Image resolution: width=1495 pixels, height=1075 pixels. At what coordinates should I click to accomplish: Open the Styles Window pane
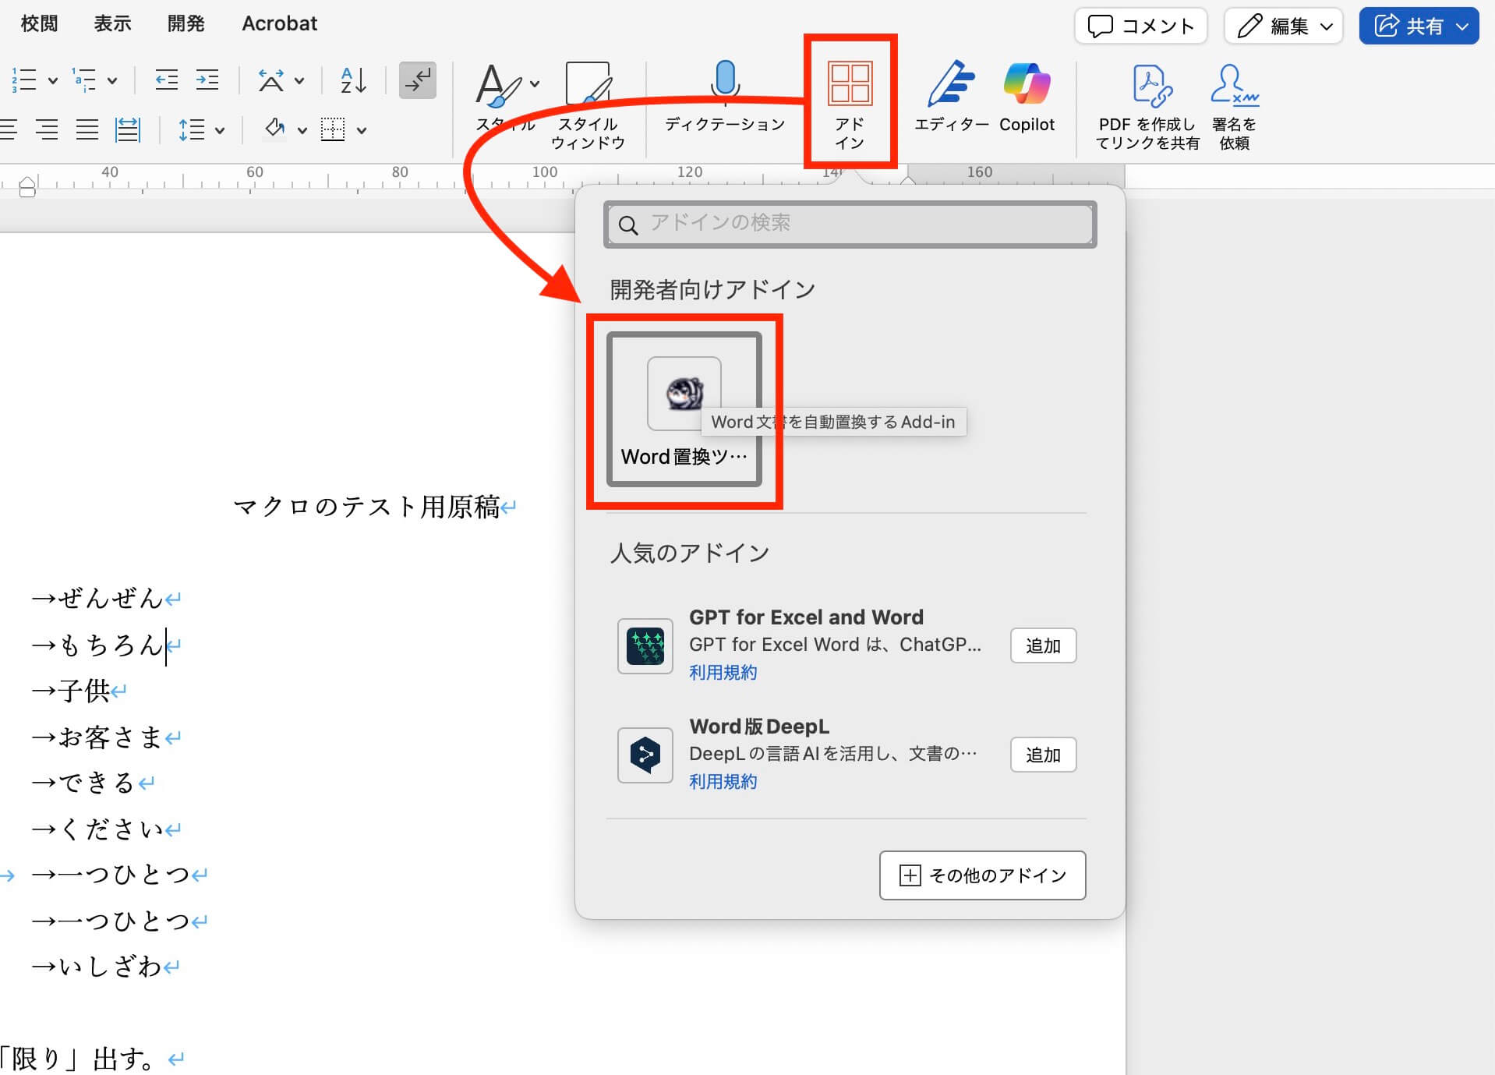[588, 106]
